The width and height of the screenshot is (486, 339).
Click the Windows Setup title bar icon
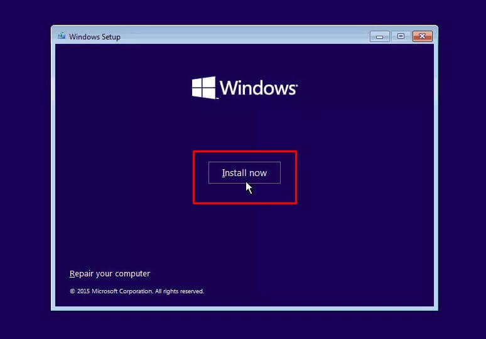(x=62, y=36)
